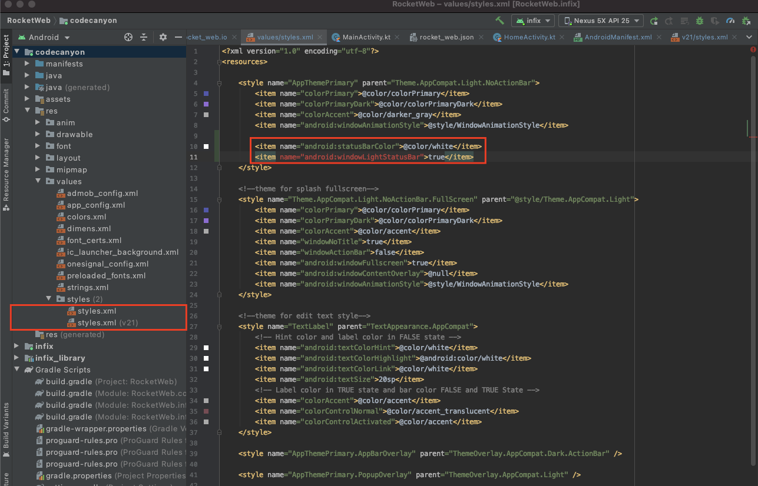Click Select Opened File crosshair in Project panel
Image resolution: width=758 pixels, height=486 pixels.
click(128, 36)
